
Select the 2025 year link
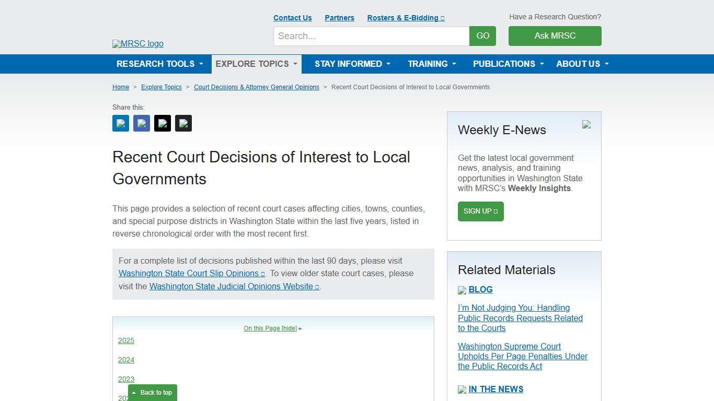[x=126, y=340]
